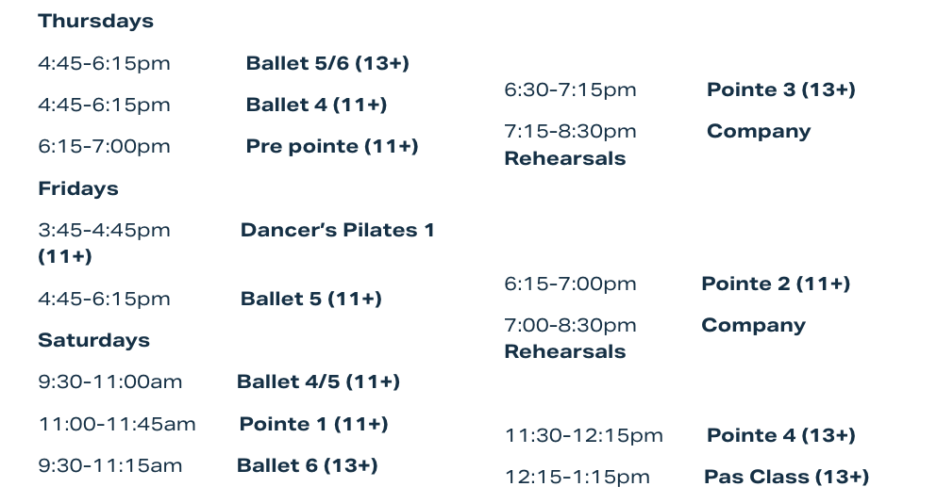Select Ballet 4 (11+) class

click(x=316, y=105)
